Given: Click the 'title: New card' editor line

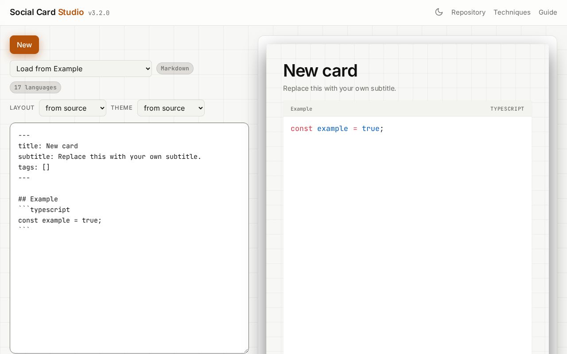Looking at the screenshot, I should (x=48, y=146).
